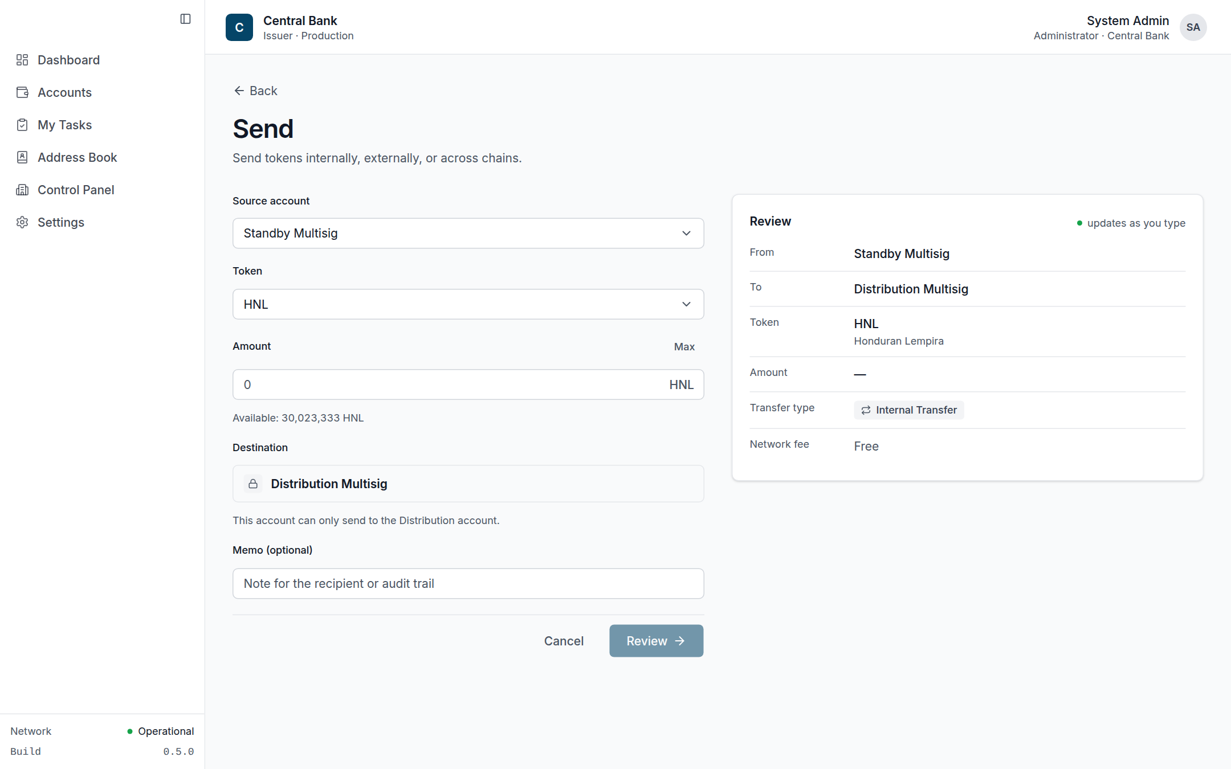Collapse the sidebar with the panel icon

click(x=185, y=19)
